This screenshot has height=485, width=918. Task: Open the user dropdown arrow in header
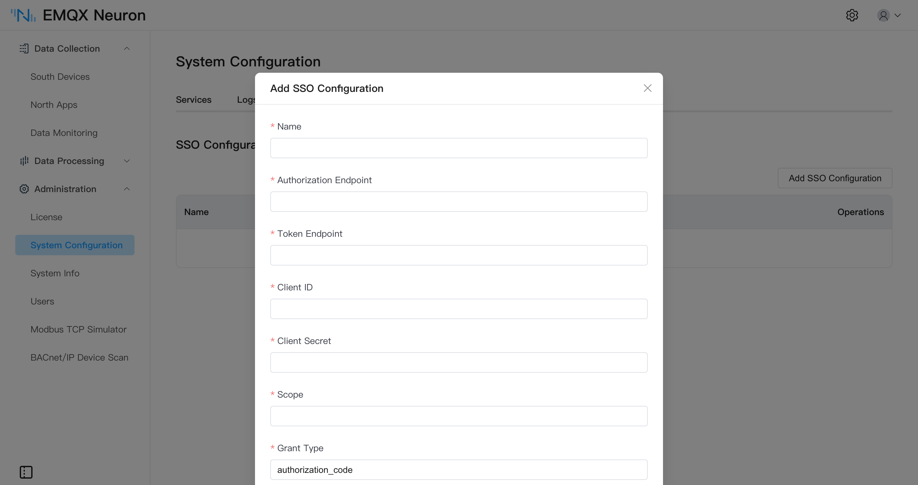point(898,15)
